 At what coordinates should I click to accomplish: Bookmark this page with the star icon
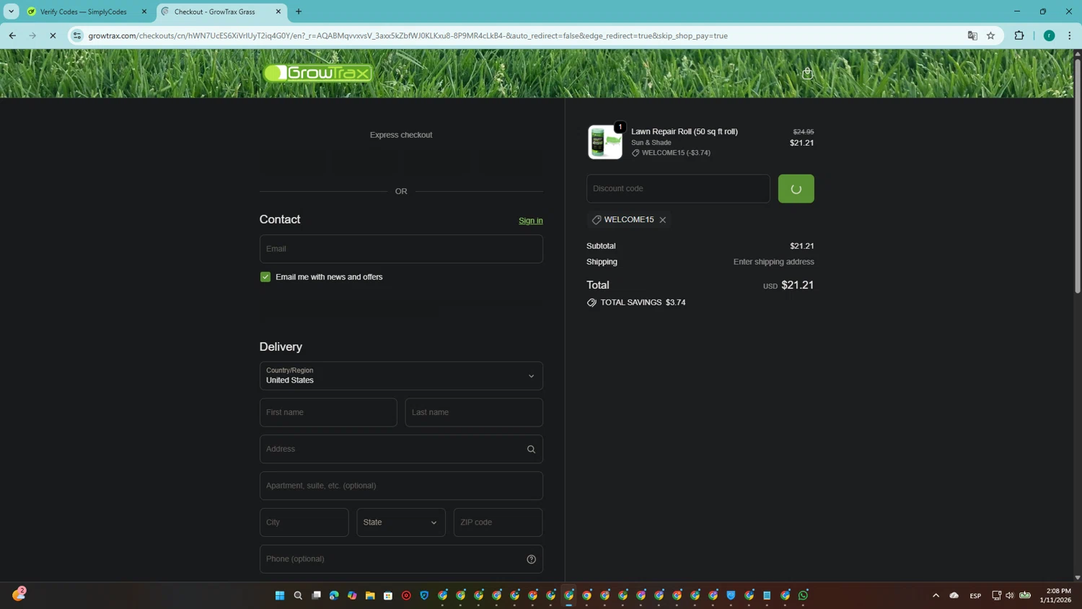[x=990, y=35]
